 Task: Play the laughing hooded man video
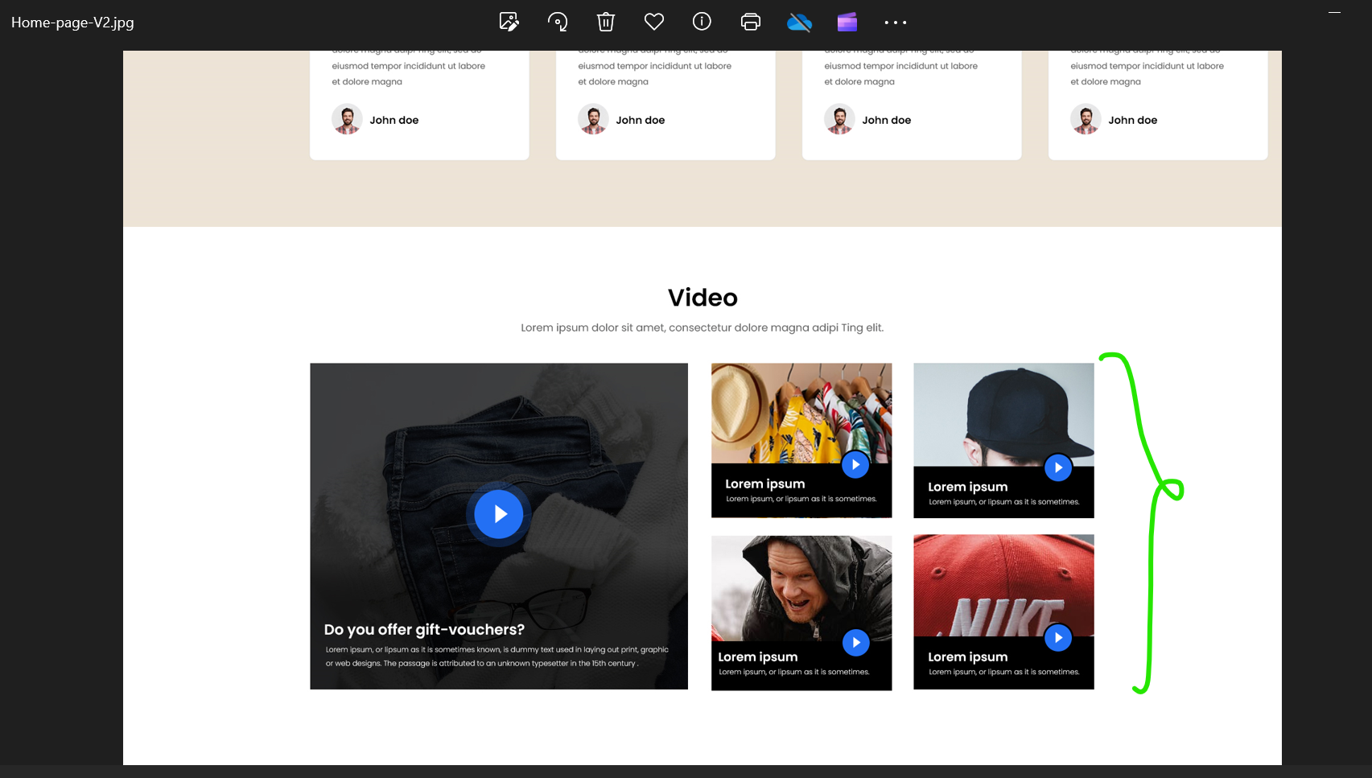[x=856, y=642]
